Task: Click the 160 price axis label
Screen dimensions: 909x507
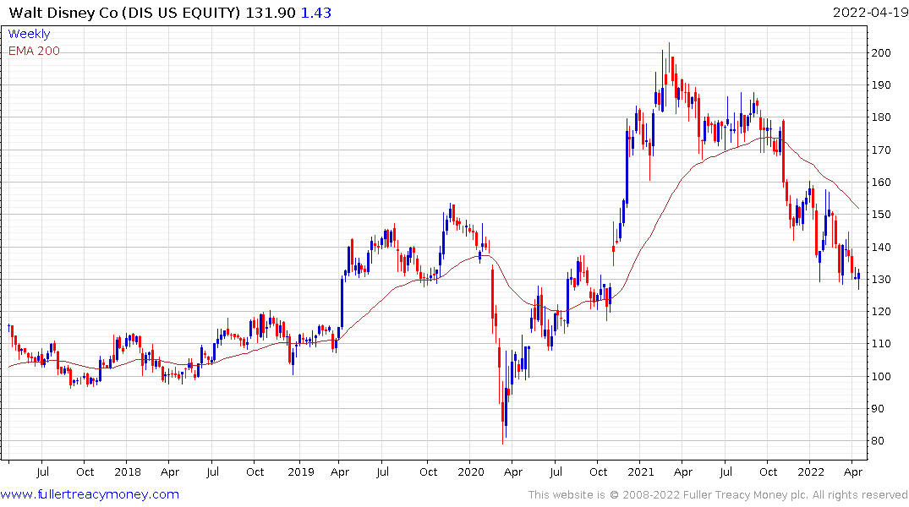Action: click(x=881, y=183)
